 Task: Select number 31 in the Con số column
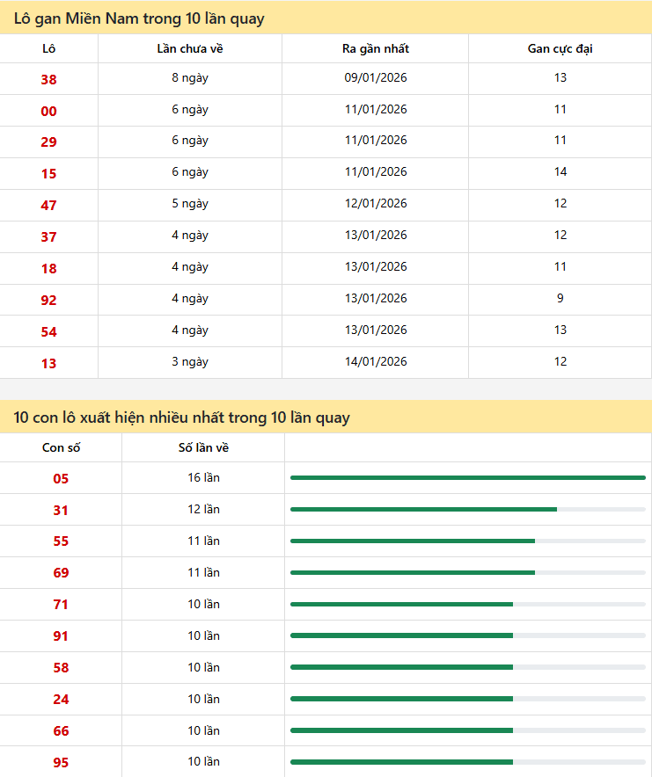tap(61, 511)
